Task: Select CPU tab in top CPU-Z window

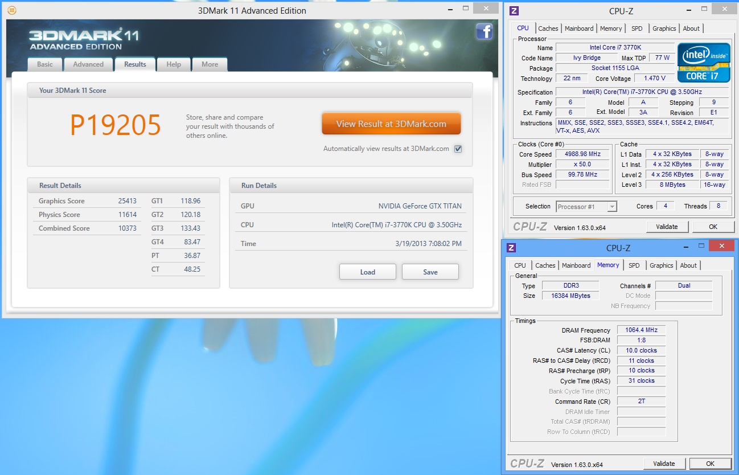Action: 523,28
